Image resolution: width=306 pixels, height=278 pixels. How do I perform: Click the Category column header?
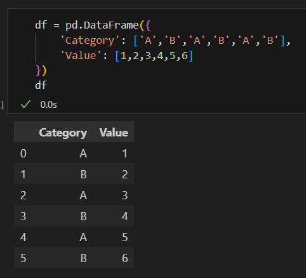tap(63, 133)
